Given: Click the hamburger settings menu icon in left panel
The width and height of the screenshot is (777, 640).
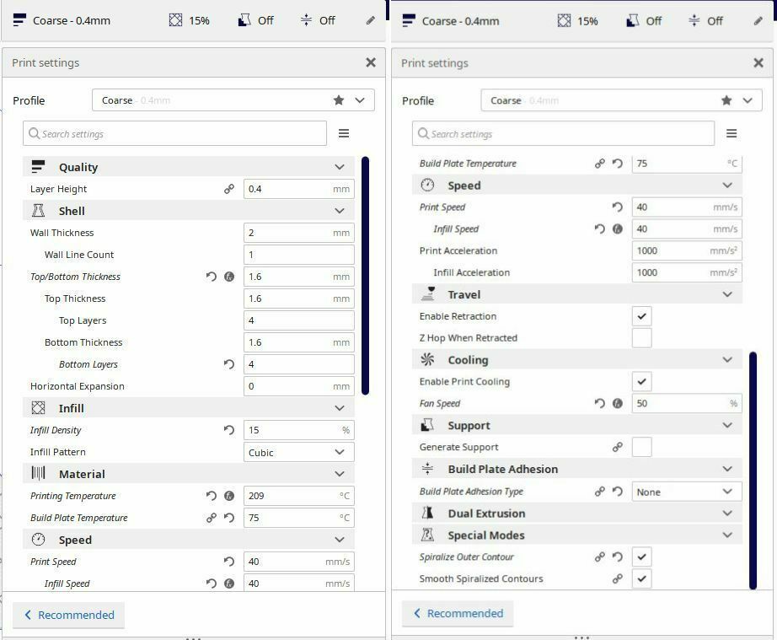Looking at the screenshot, I should tap(343, 133).
